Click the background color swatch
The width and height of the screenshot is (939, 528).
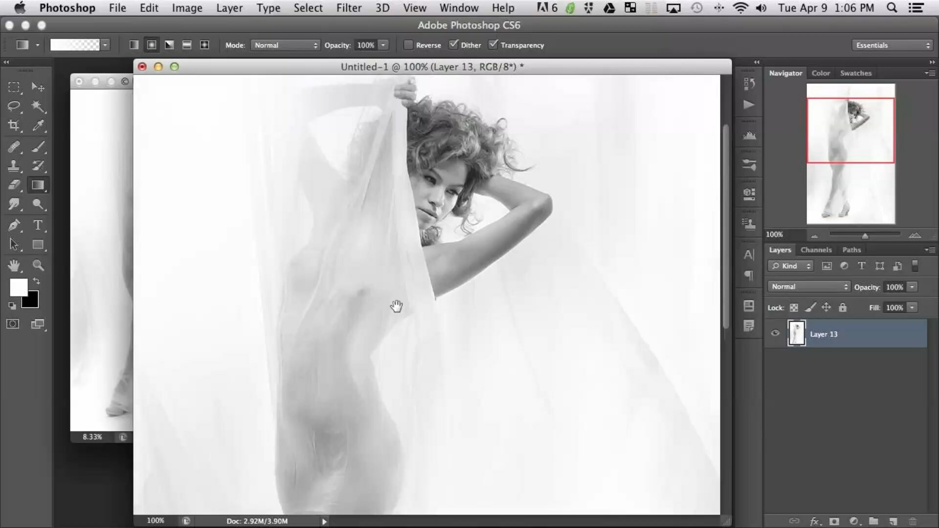tap(32, 302)
